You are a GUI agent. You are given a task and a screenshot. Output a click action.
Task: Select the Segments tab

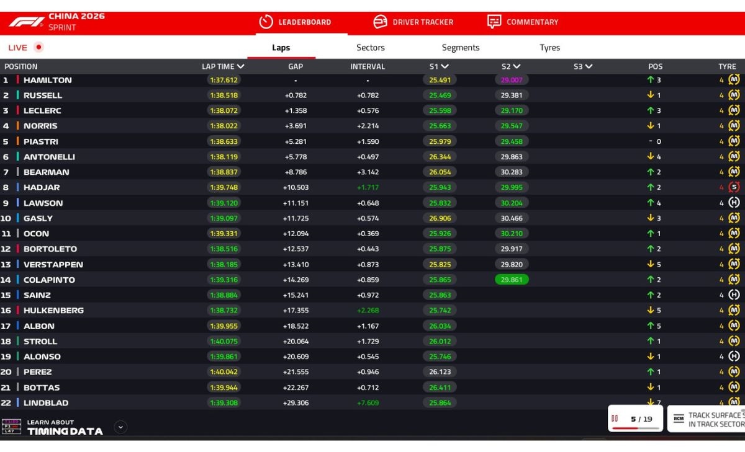[x=460, y=48]
